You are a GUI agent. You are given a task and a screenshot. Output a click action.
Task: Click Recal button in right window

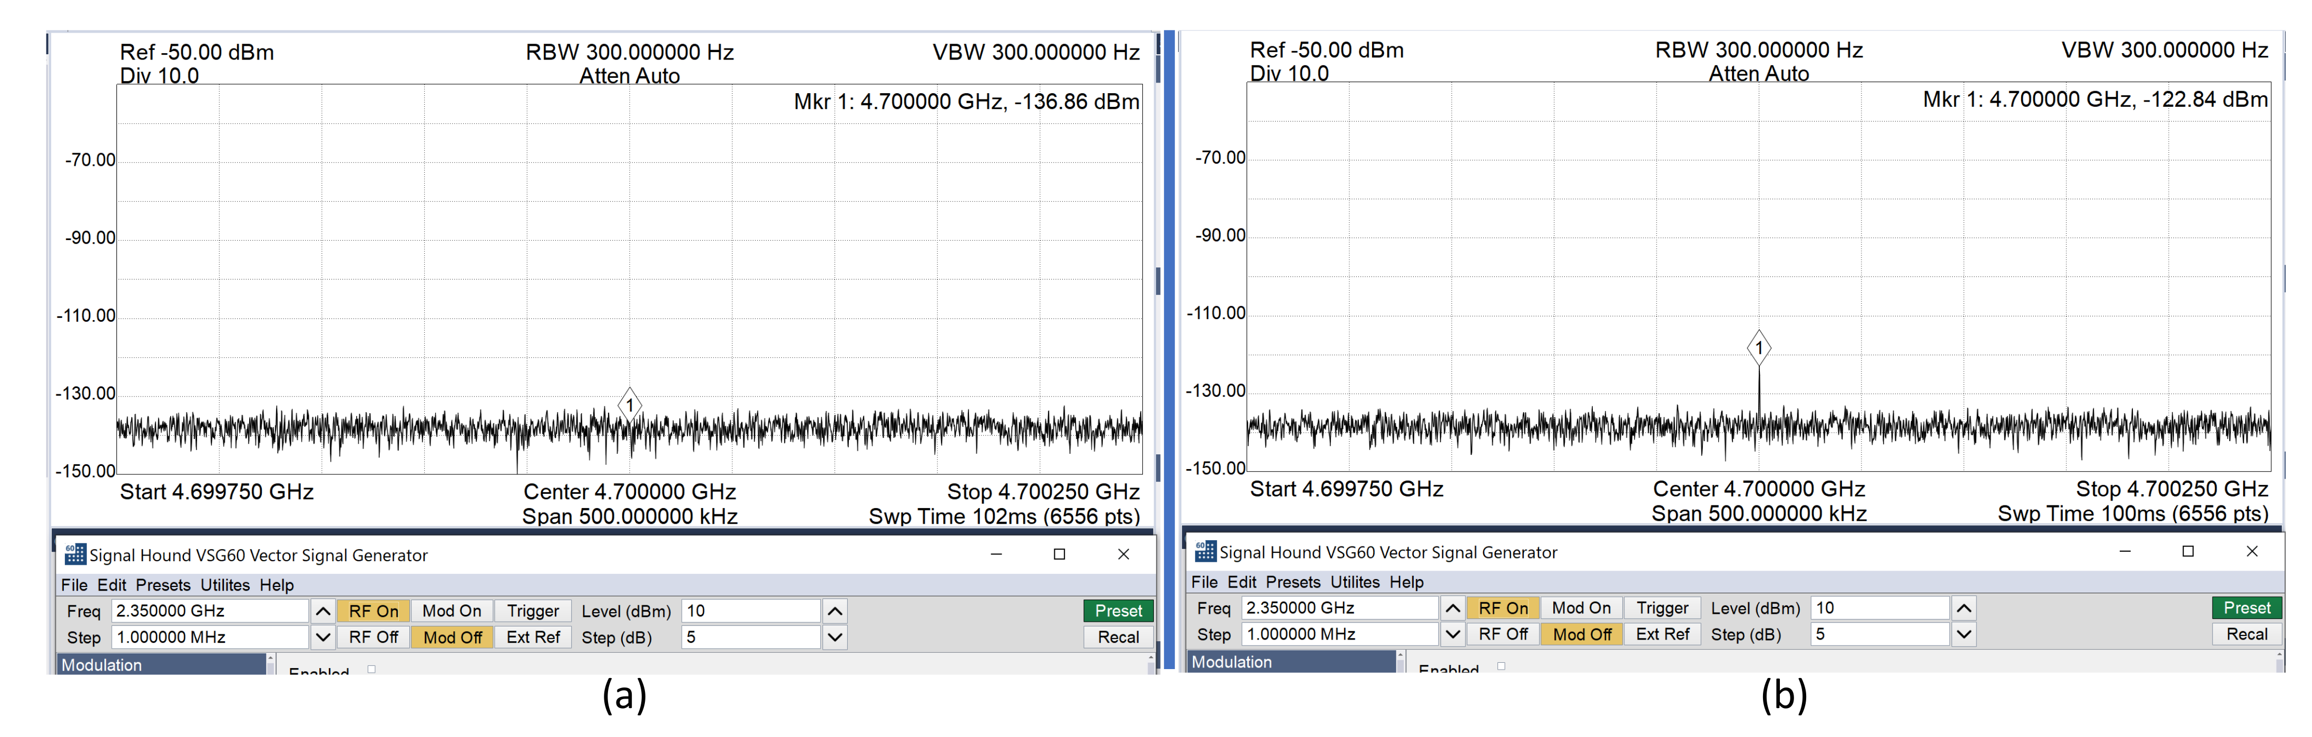(2247, 634)
